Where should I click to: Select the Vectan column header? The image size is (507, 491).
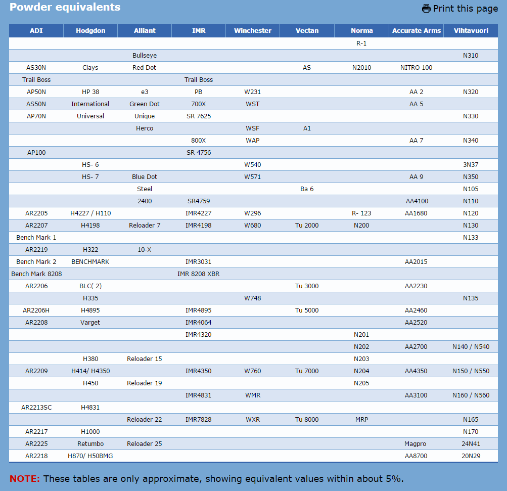point(307,31)
